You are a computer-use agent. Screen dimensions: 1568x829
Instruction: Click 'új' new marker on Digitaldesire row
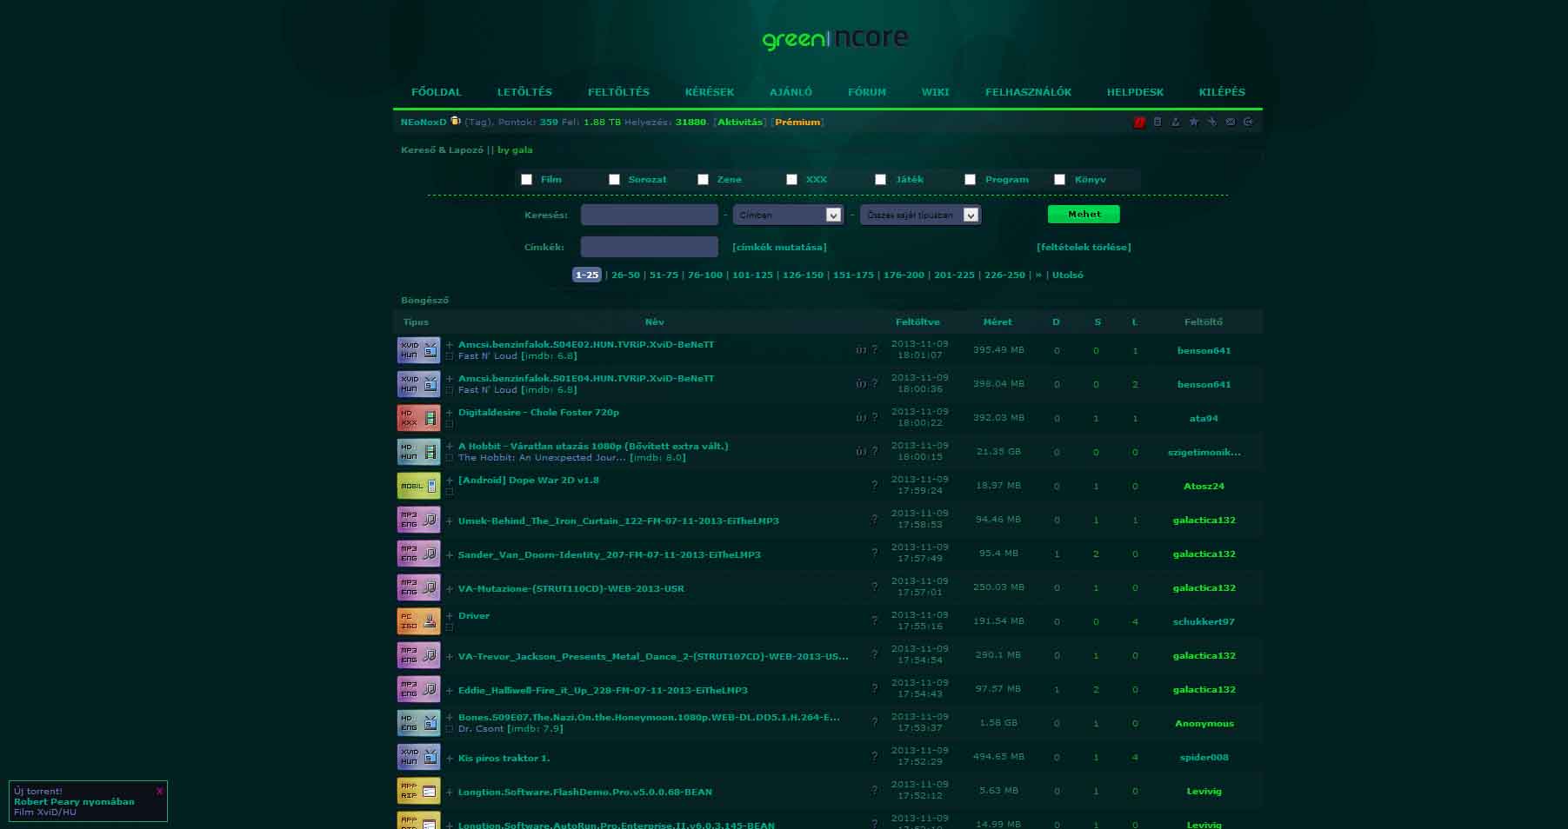click(861, 417)
